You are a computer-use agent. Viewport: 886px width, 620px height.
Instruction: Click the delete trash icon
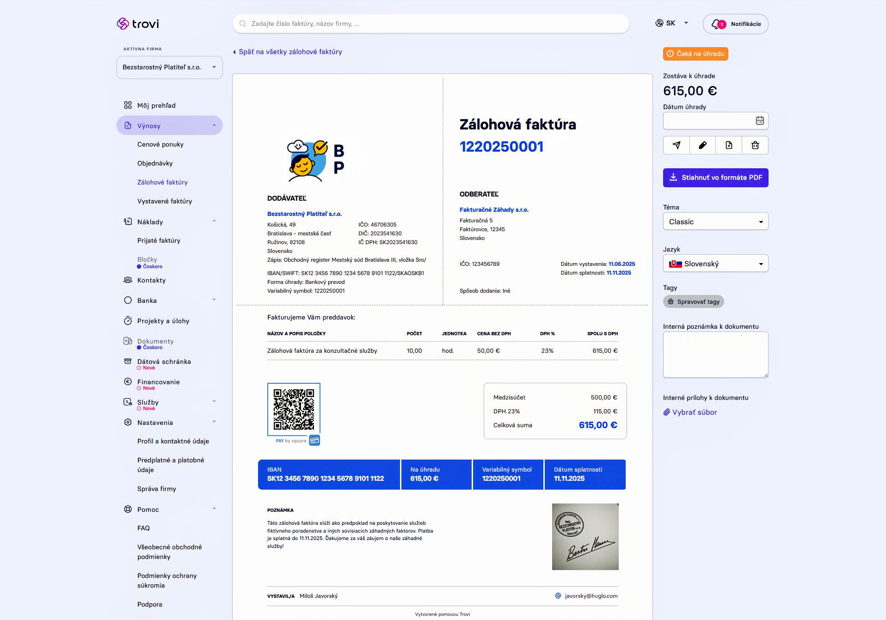click(755, 145)
